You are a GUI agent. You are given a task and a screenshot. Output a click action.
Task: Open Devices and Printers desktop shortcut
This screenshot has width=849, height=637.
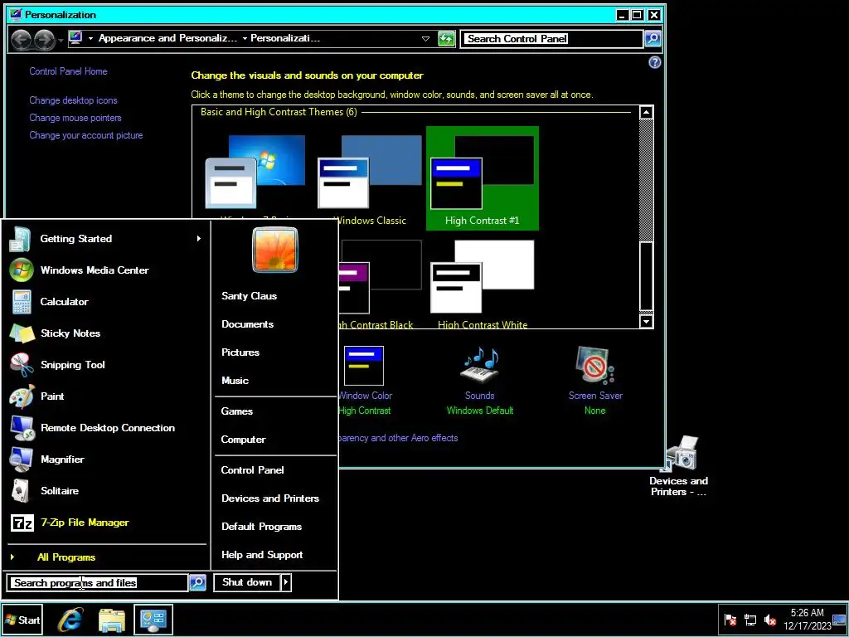pos(680,467)
